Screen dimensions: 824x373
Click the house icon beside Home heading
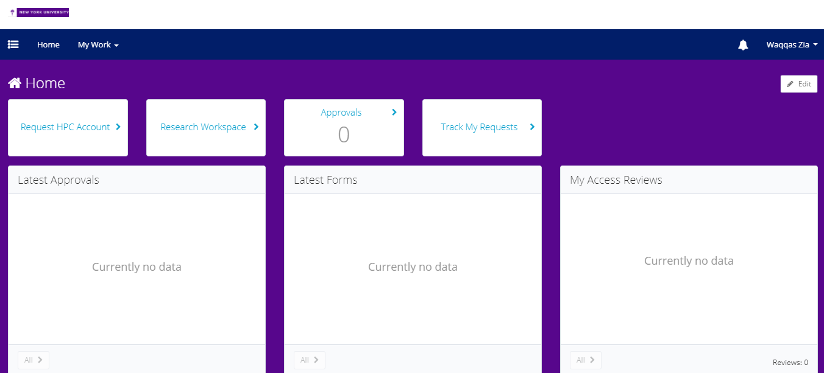coord(15,83)
